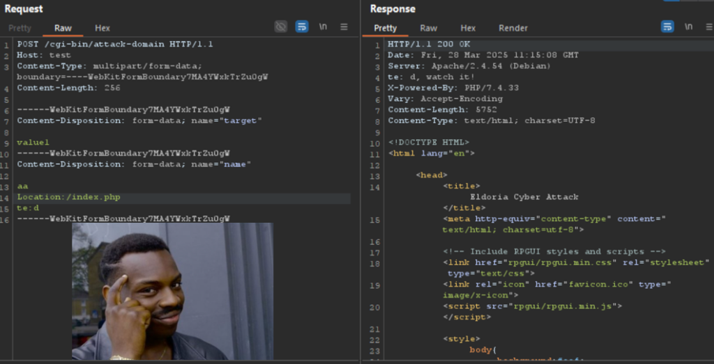Viewport: 714px width, 364px height.
Task: Click the 'Eldoria Cyber Attack' title text
Action: [524, 197]
